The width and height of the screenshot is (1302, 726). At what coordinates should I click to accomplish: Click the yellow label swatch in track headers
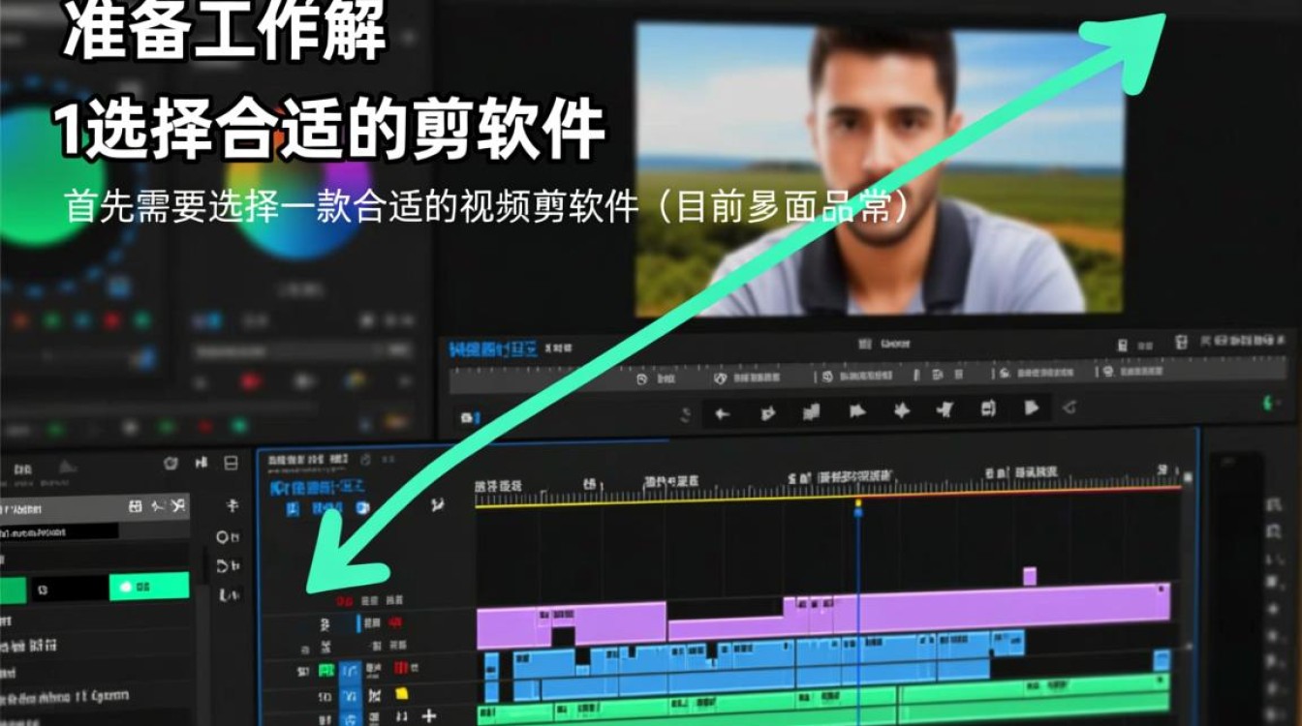(401, 694)
